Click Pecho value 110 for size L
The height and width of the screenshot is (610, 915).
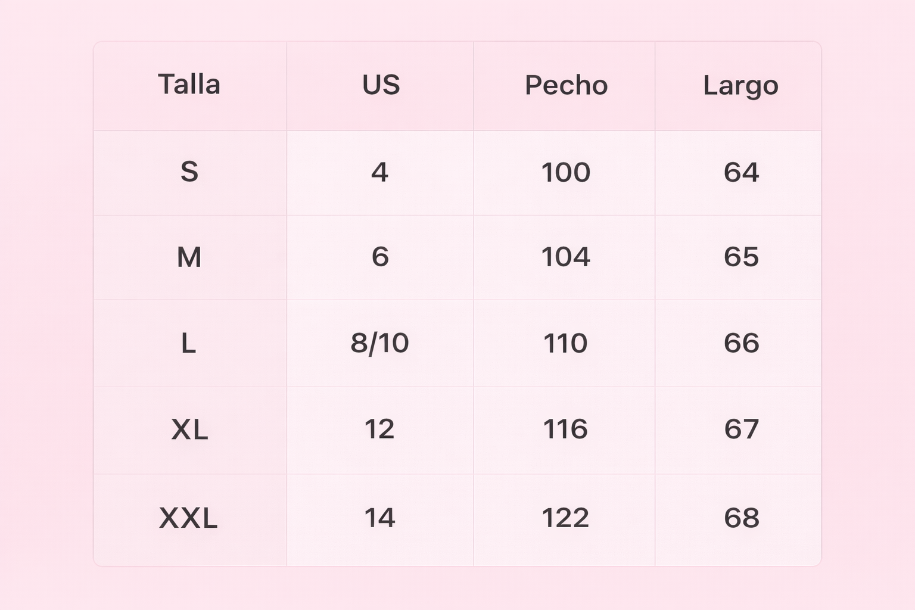coord(565,343)
